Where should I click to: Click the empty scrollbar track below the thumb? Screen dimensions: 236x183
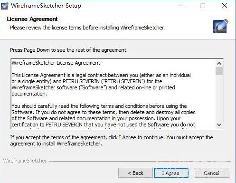219,98
